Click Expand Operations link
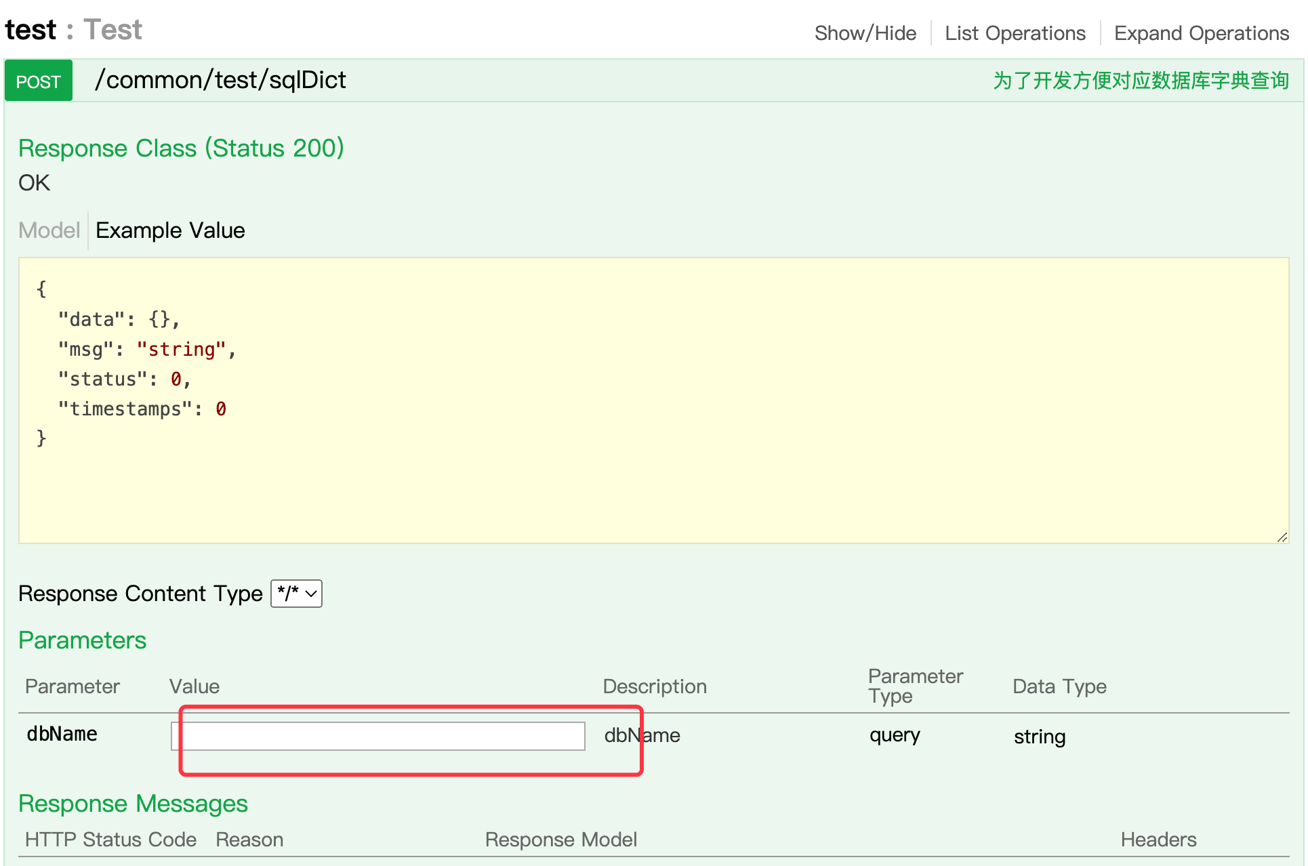The image size is (1308, 866). coord(1201,33)
